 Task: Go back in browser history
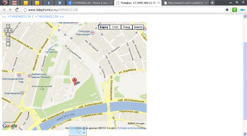pyautogui.click(x=4, y=10)
